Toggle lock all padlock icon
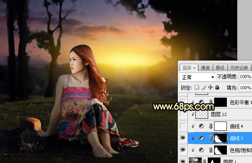Screen dimensions: 252x163 click(x=217, y=87)
